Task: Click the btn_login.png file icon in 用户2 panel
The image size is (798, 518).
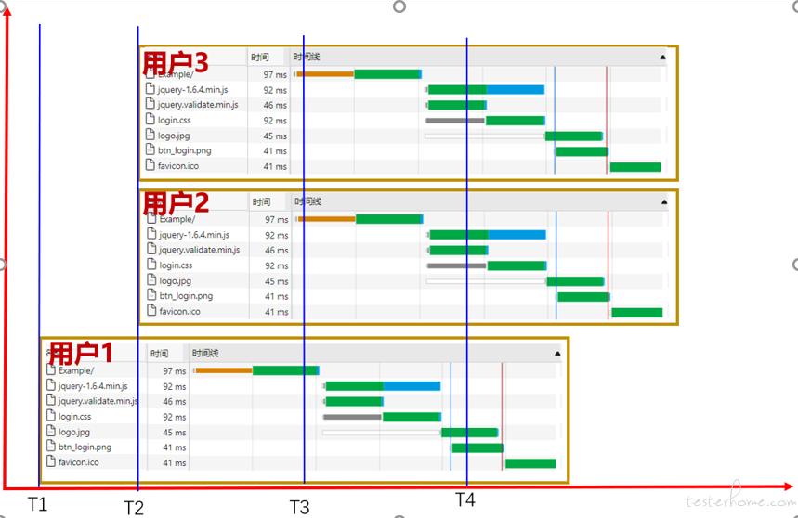Action: [x=151, y=296]
